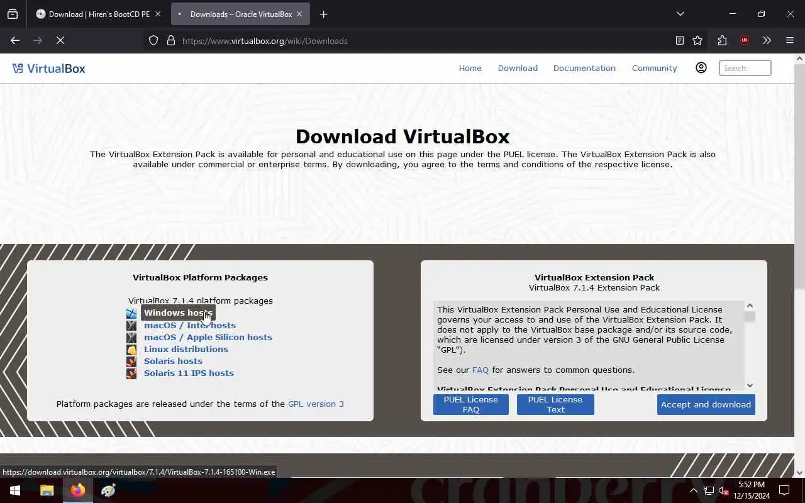This screenshot has width=805, height=503.
Task: Download the Windows hosts package
Action: point(178,313)
